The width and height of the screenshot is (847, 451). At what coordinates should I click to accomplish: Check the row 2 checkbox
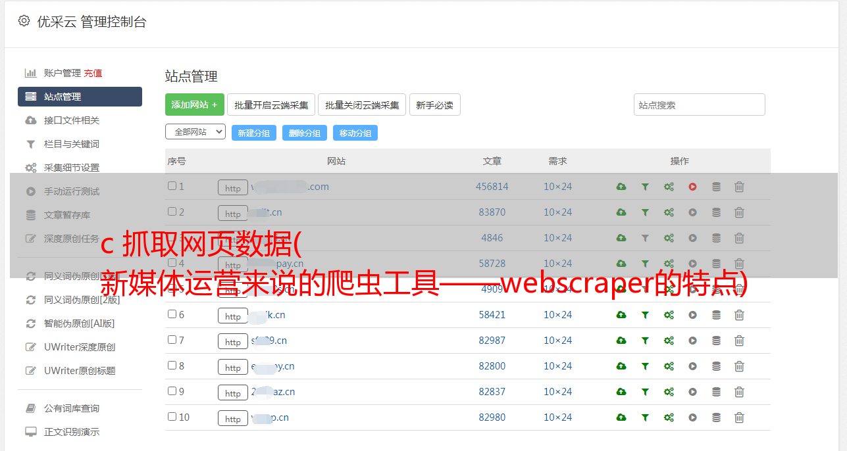point(172,212)
